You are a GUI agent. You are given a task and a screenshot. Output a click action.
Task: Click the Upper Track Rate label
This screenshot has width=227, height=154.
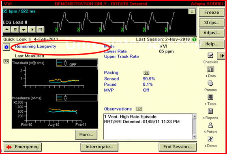coord(121,57)
